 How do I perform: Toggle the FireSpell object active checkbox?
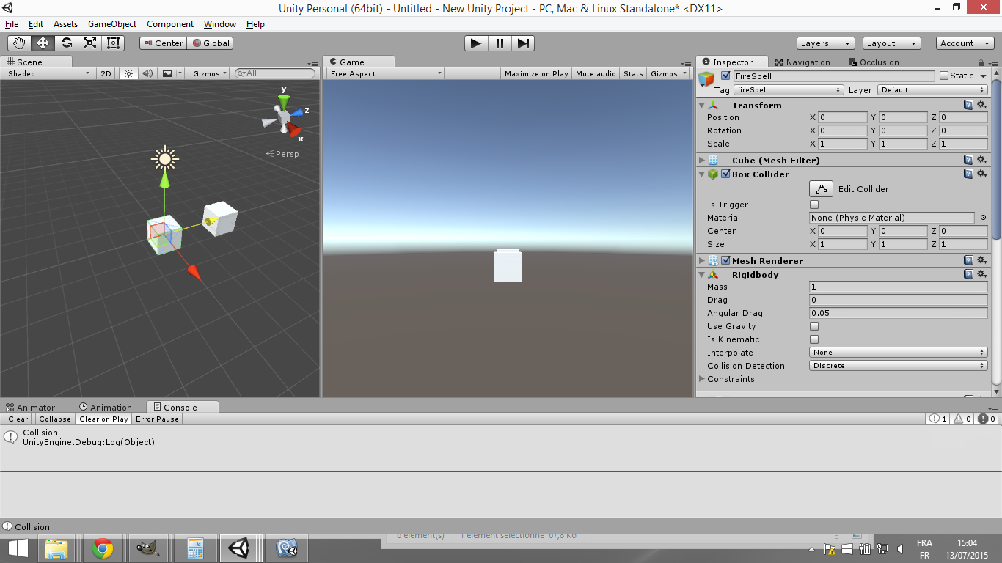coord(726,76)
